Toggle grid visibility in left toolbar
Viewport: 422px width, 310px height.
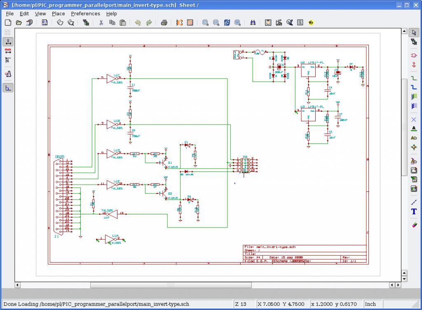pyautogui.click(x=8, y=32)
